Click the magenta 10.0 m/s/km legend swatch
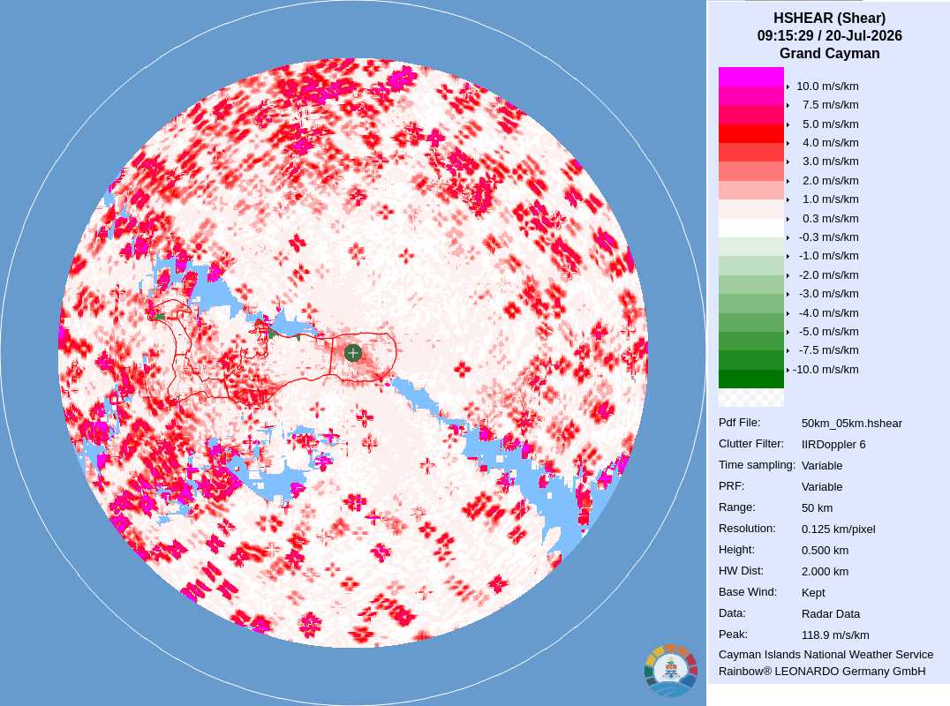The image size is (950, 706). point(750,77)
